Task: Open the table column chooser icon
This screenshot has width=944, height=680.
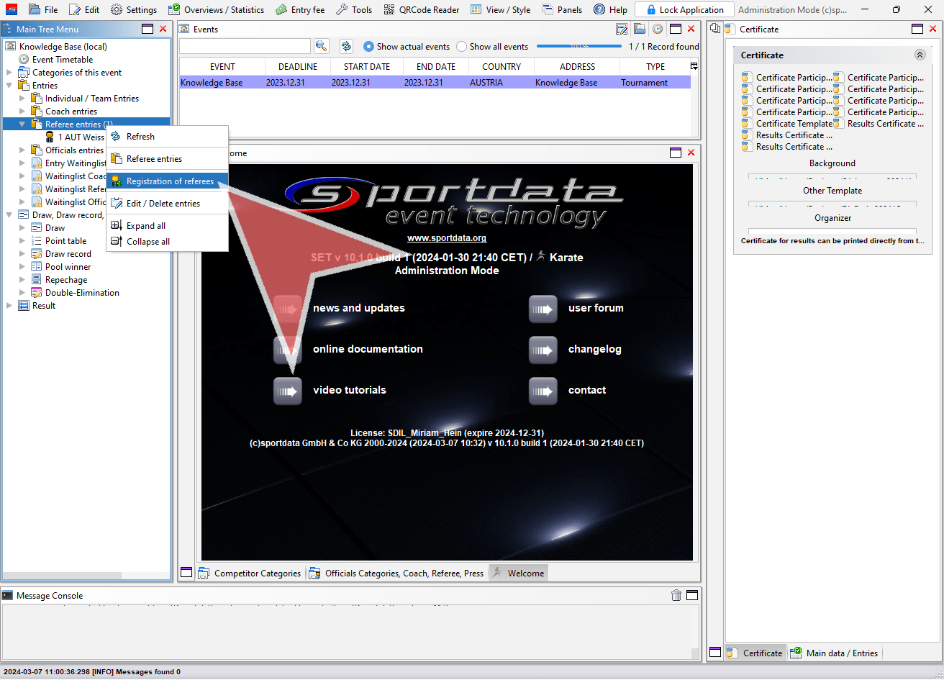Action: 694,66
